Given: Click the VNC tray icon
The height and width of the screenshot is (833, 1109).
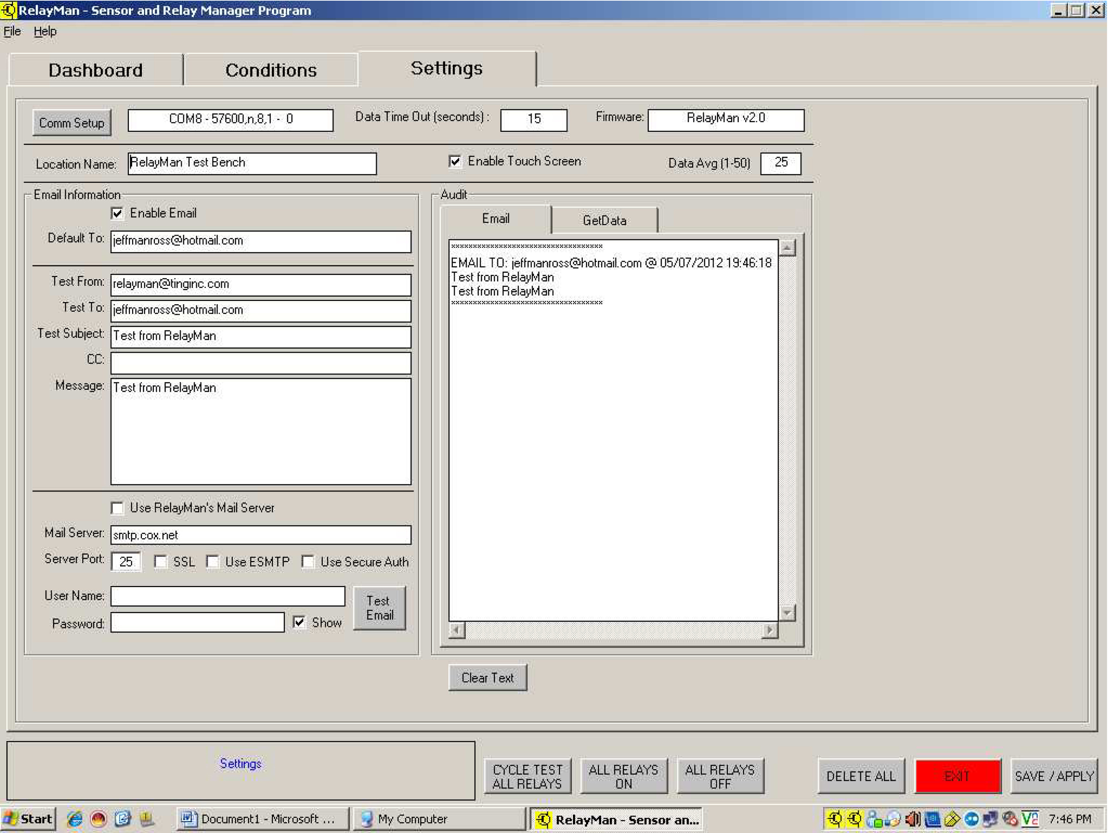Looking at the screenshot, I should (1030, 819).
